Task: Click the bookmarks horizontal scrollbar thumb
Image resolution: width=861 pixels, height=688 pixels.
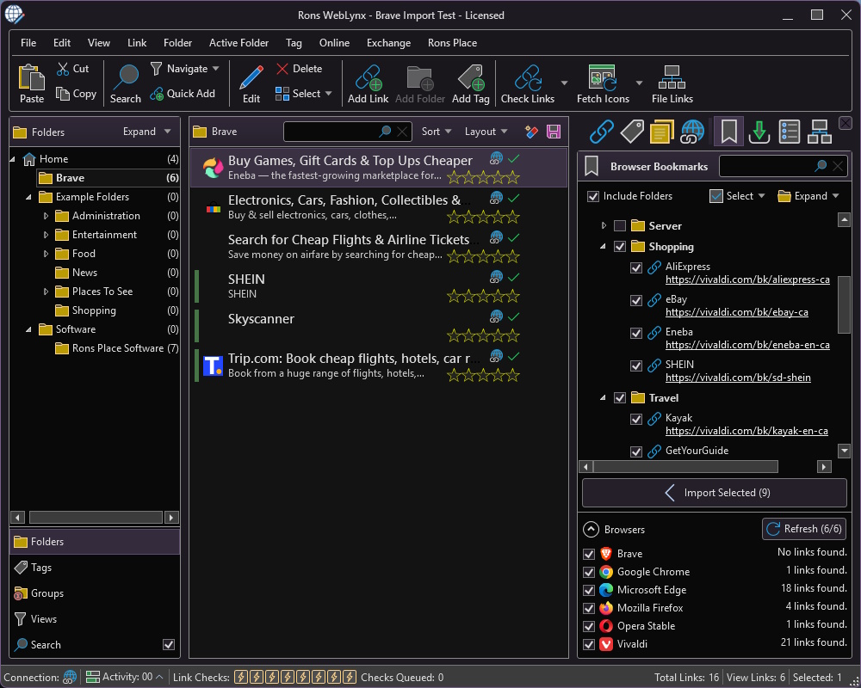Action: coord(685,467)
